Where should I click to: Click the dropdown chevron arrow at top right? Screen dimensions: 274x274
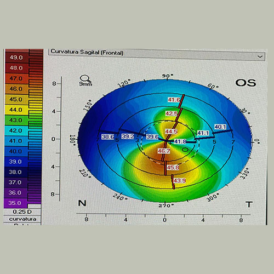(x=260, y=57)
